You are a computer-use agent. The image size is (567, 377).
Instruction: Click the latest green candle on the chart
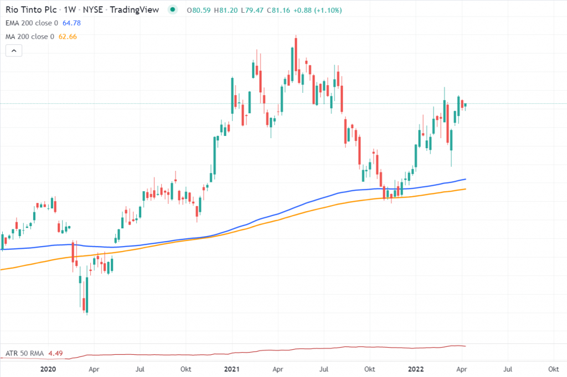(x=466, y=104)
